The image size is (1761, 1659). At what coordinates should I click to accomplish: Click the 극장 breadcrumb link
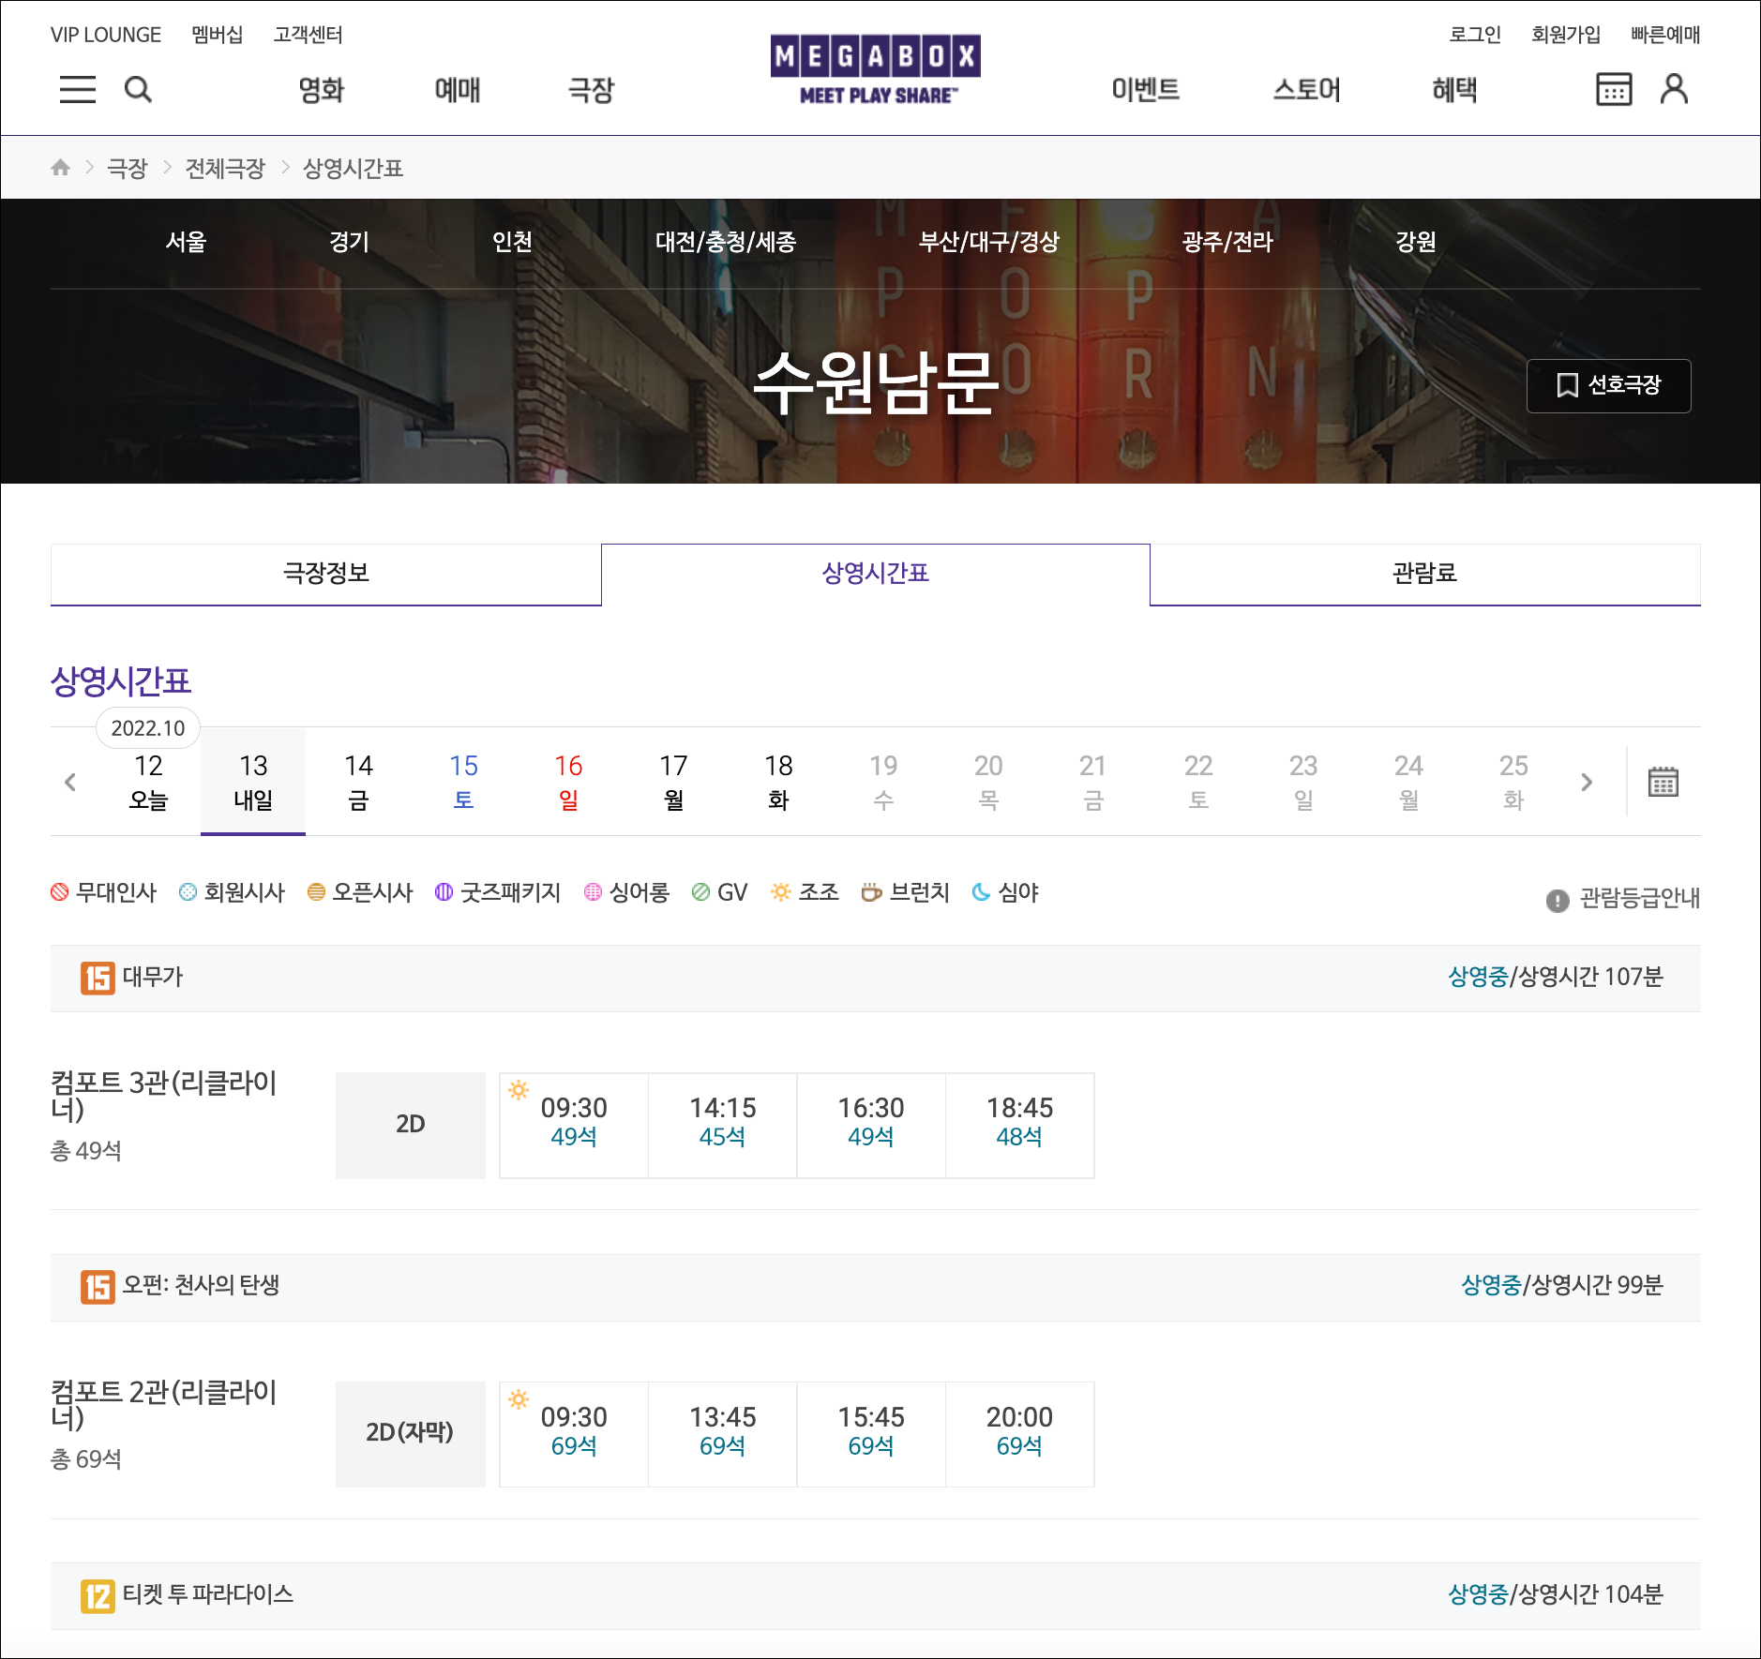(128, 168)
